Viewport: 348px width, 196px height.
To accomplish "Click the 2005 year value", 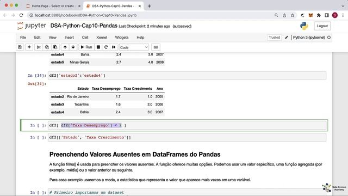I will coord(159,97).
